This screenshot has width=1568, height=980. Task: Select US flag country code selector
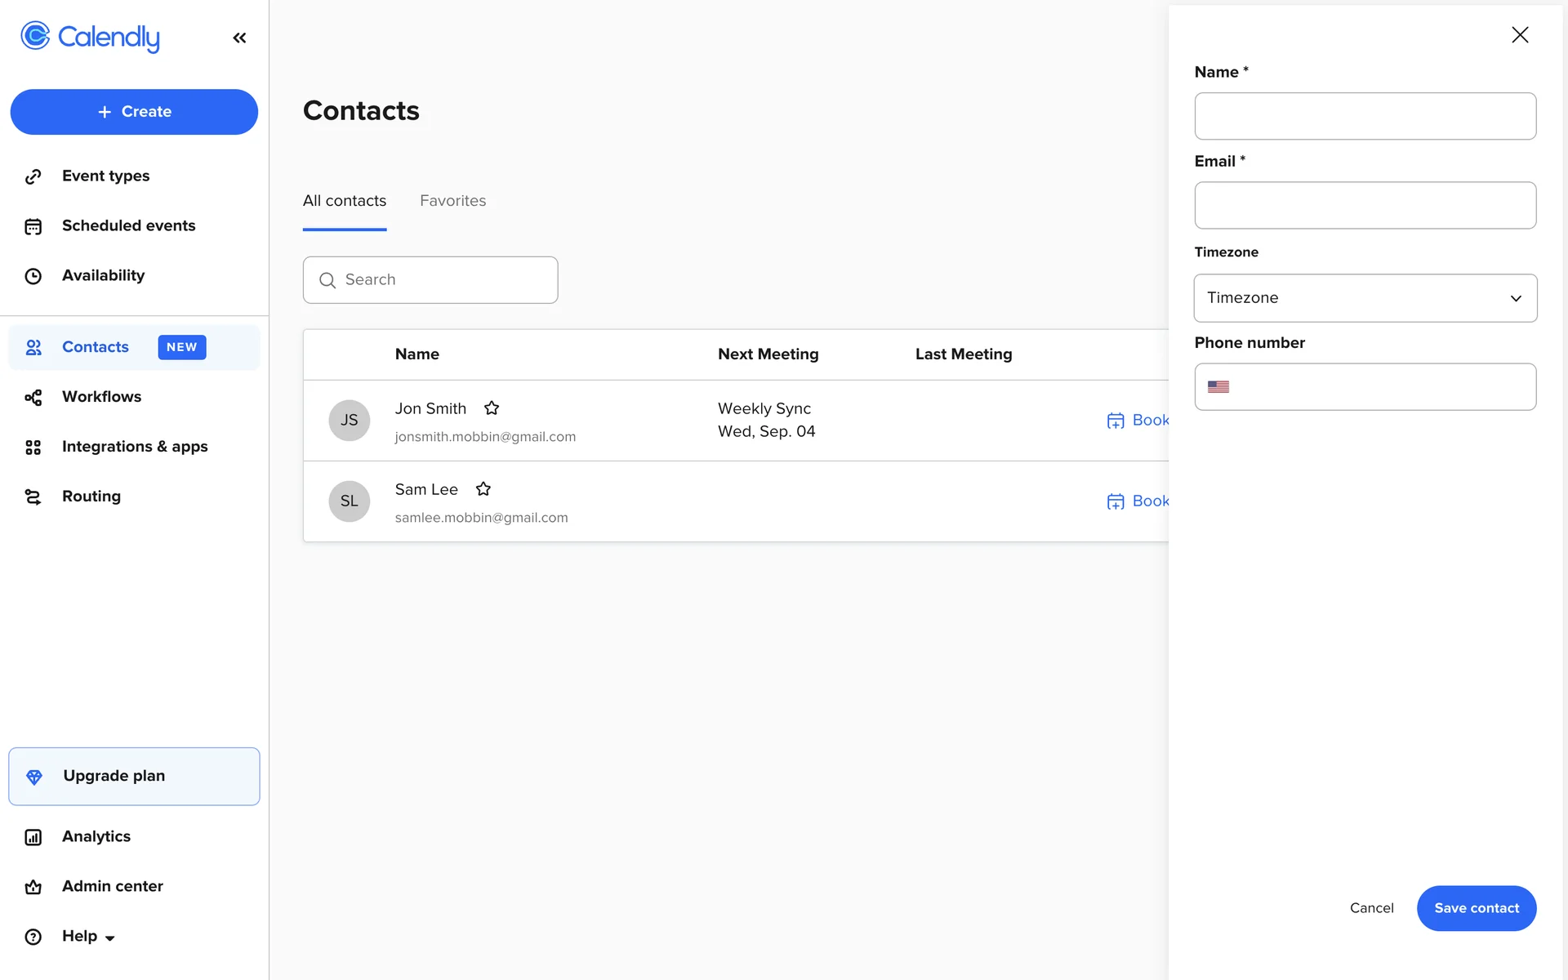pyautogui.click(x=1218, y=387)
